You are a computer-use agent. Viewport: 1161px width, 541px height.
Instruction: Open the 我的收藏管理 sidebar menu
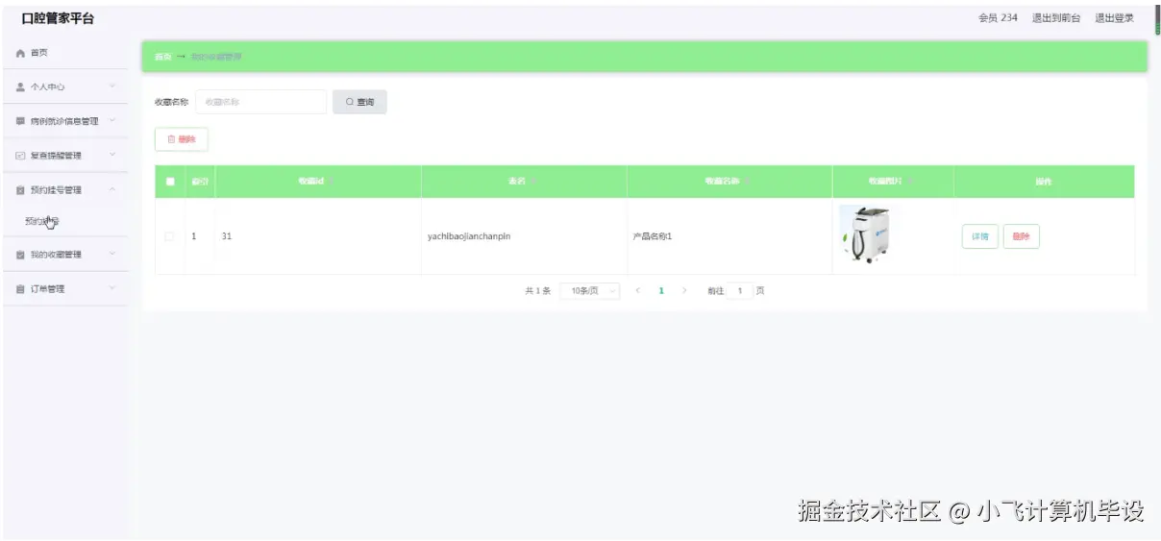pos(65,255)
